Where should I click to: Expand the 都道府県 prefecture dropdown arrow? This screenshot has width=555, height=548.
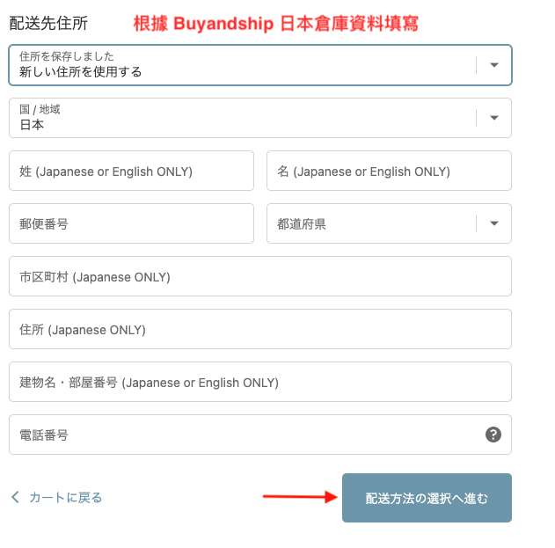pyautogui.click(x=493, y=224)
